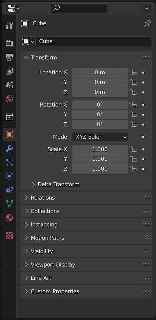The width and height of the screenshot is (156, 320).
Task: Open the Tool properties tab
Action: [x=9, y=25]
